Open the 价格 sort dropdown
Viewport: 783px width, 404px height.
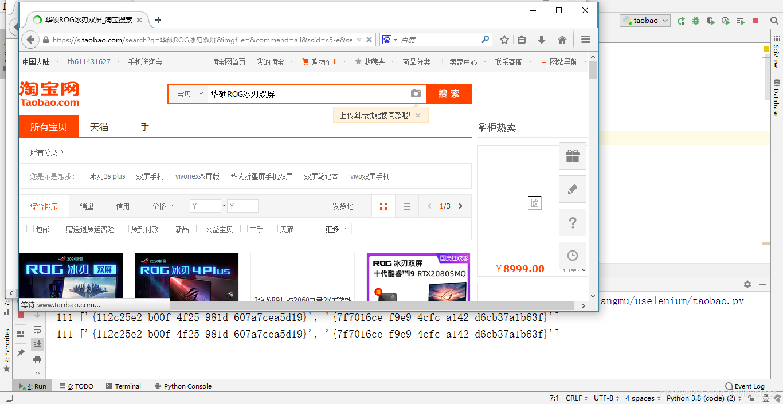[163, 206]
